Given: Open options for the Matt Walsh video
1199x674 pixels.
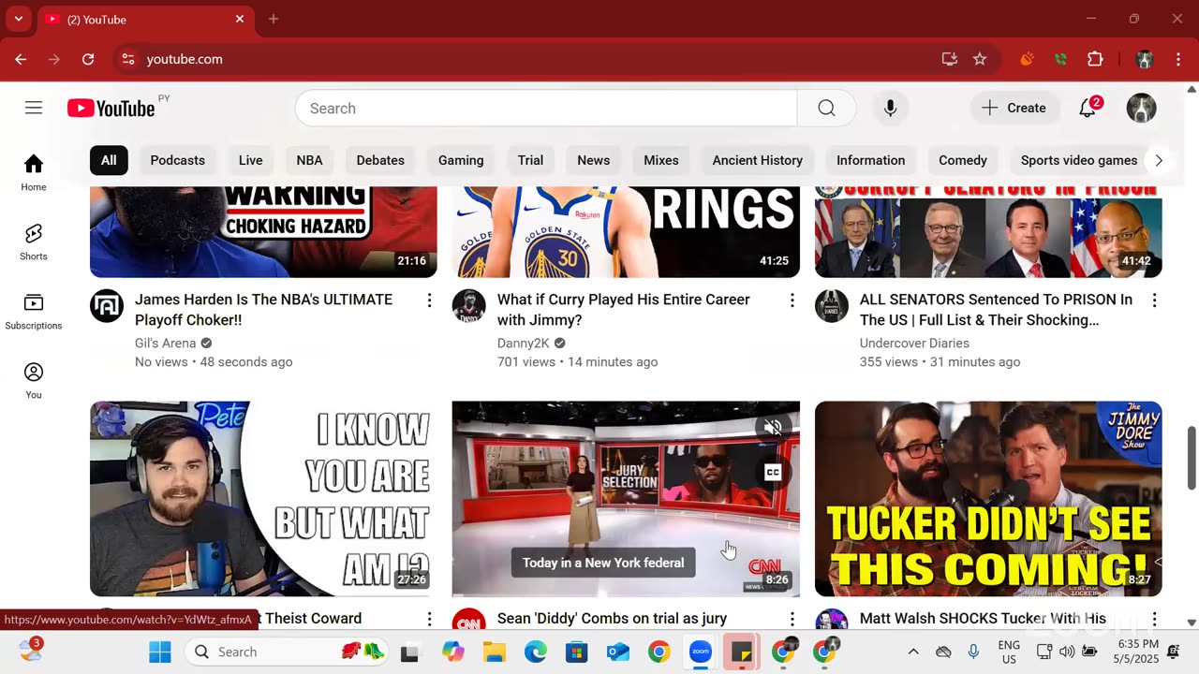Looking at the screenshot, I should (x=1154, y=619).
